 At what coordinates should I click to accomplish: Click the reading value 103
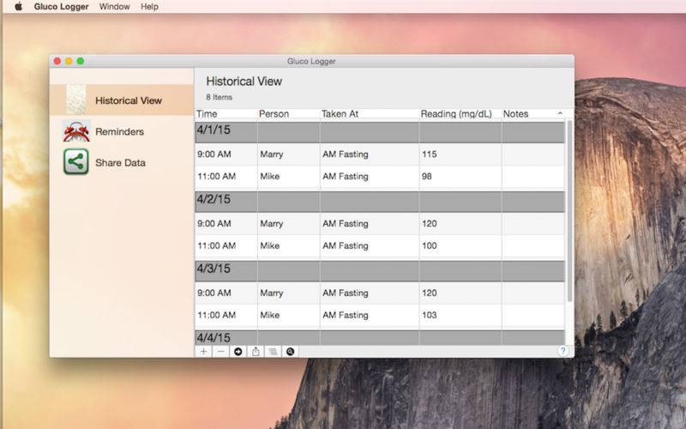[430, 315]
